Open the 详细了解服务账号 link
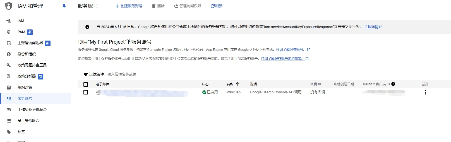The width and height of the screenshot is (451, 142). 291,50
